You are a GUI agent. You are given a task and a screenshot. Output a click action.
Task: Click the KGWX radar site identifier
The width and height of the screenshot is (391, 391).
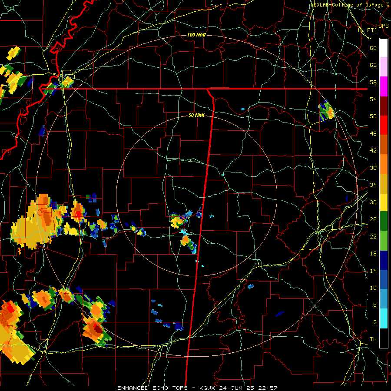click(x=208, y=388)
